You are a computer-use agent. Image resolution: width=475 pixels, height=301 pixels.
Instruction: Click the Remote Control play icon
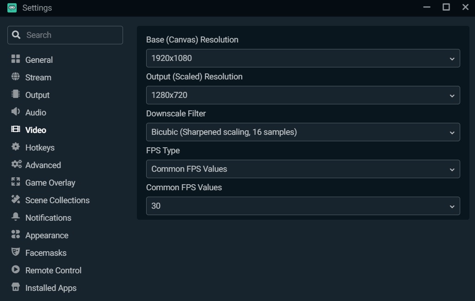coord(15,270)
